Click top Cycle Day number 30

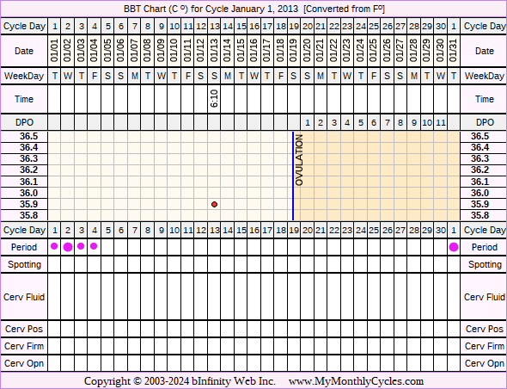pos(440,26)
